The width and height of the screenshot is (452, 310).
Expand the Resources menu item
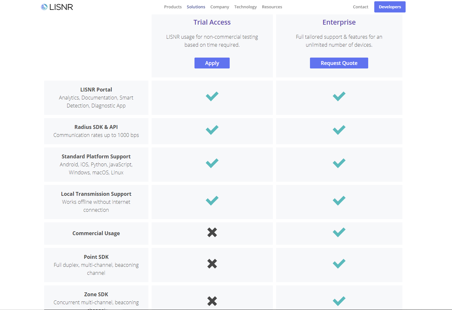(x=272, y=7)
